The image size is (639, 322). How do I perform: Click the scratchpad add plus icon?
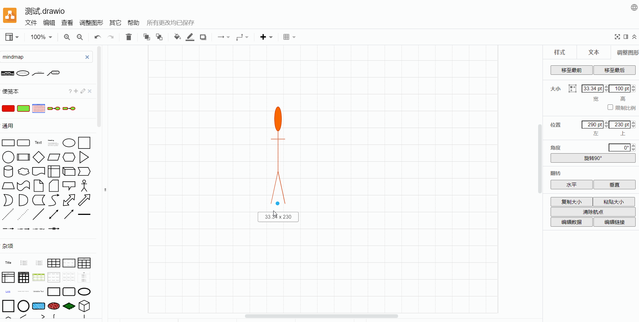pos(76,91)
